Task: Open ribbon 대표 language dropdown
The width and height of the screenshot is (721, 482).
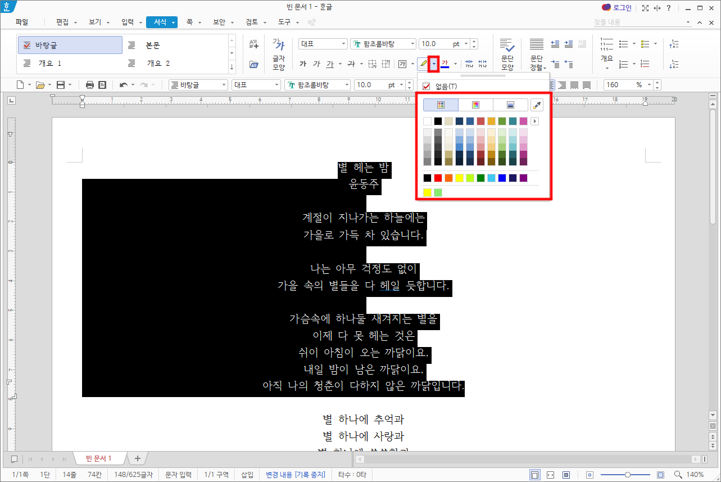Action: coord(323,44)
